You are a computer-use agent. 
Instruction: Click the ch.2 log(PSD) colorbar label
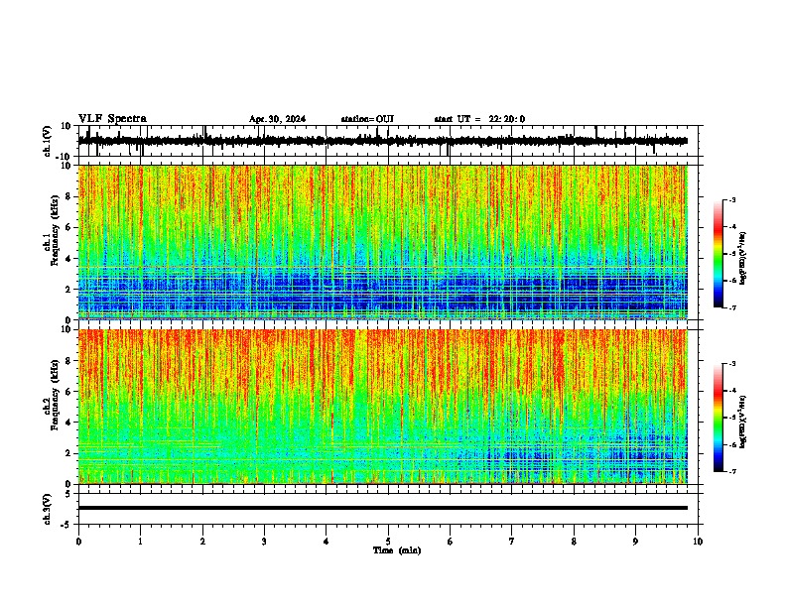click(742, 422)
